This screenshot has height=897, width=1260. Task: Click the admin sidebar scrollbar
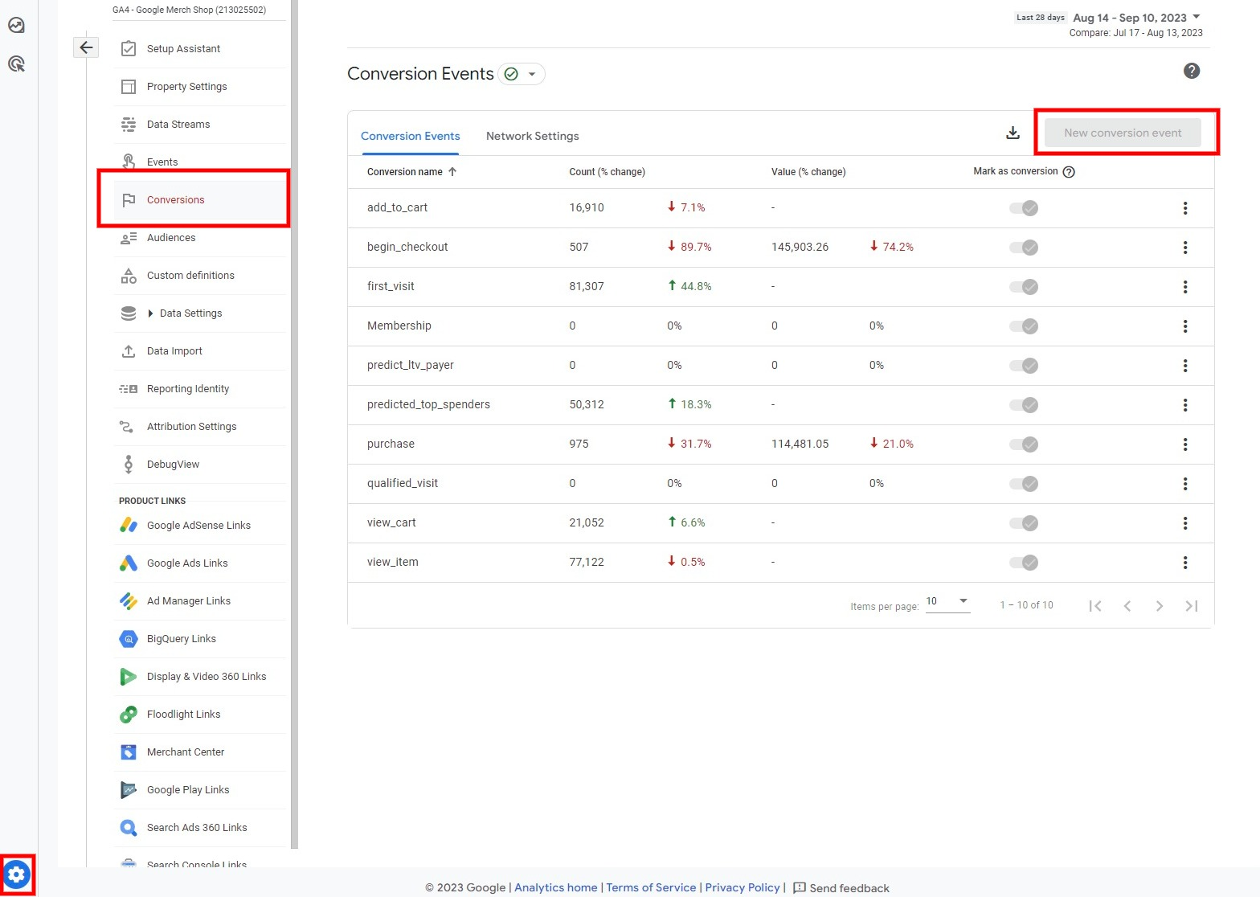click(294, 424)
